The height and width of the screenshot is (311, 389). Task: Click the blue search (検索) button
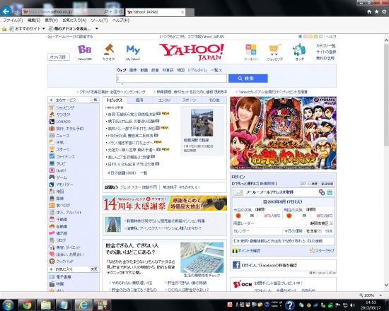click(x=248, y=78)
